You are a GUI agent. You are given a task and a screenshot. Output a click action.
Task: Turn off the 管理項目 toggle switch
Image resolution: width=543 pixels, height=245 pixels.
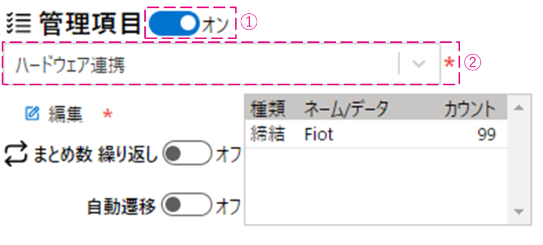pos(174,23)
